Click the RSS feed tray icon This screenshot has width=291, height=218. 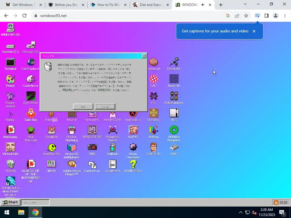coord(276,202)
